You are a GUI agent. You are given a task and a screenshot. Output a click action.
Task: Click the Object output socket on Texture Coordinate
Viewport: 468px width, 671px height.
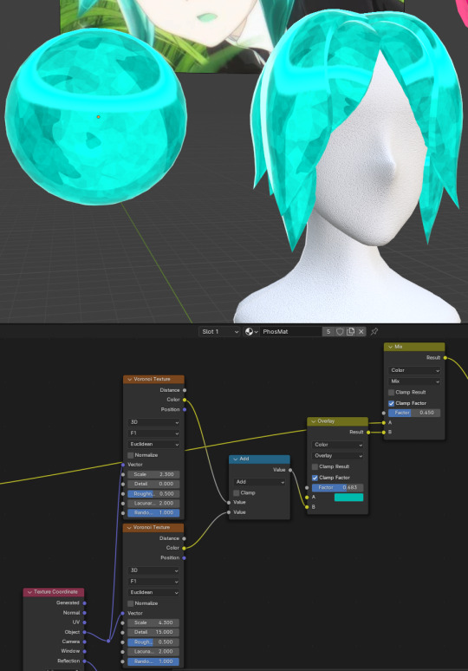pyautogui.click(x=84, y=632)
